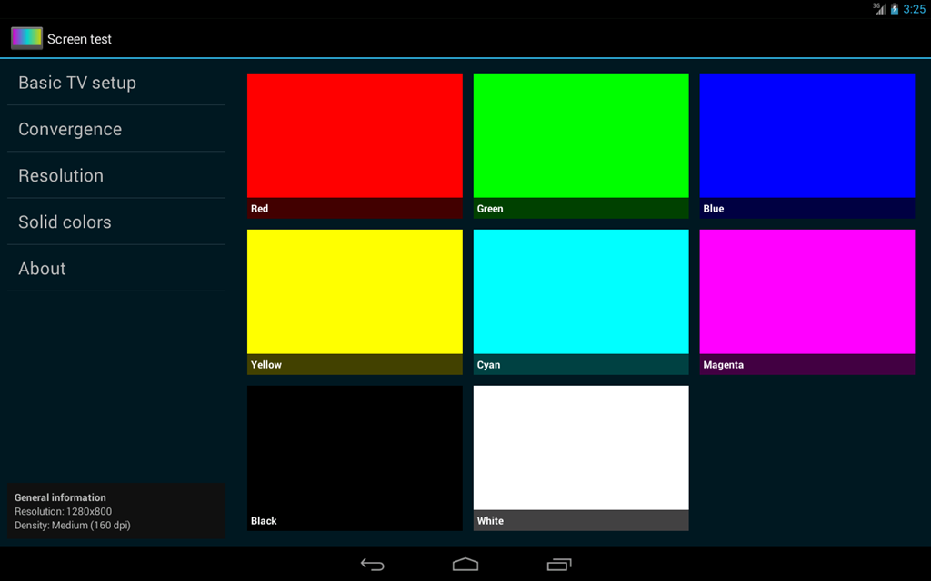Select the Resolution menu entry
The height and width of the screenshot is (581, 931).
tap(116, 175)
